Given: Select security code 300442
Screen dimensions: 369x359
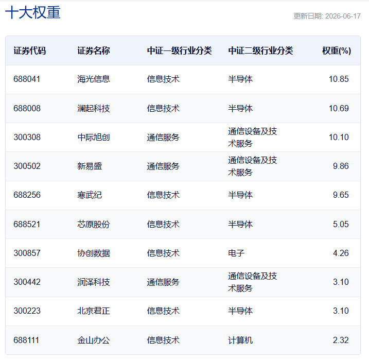Looking at the screenshot, I should pos(27,282).
